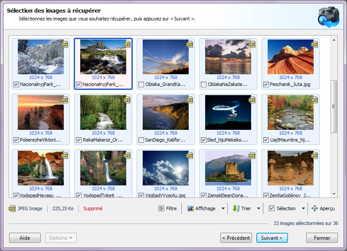347x251 pixels.
Task: Click the Filtre icon button
Action: point(161,208)
